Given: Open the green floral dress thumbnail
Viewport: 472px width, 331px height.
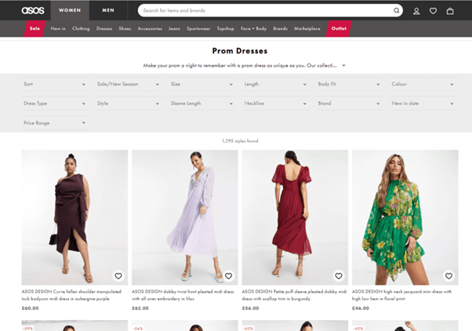Looking at the screenshot, I should [x=405, y=216].
